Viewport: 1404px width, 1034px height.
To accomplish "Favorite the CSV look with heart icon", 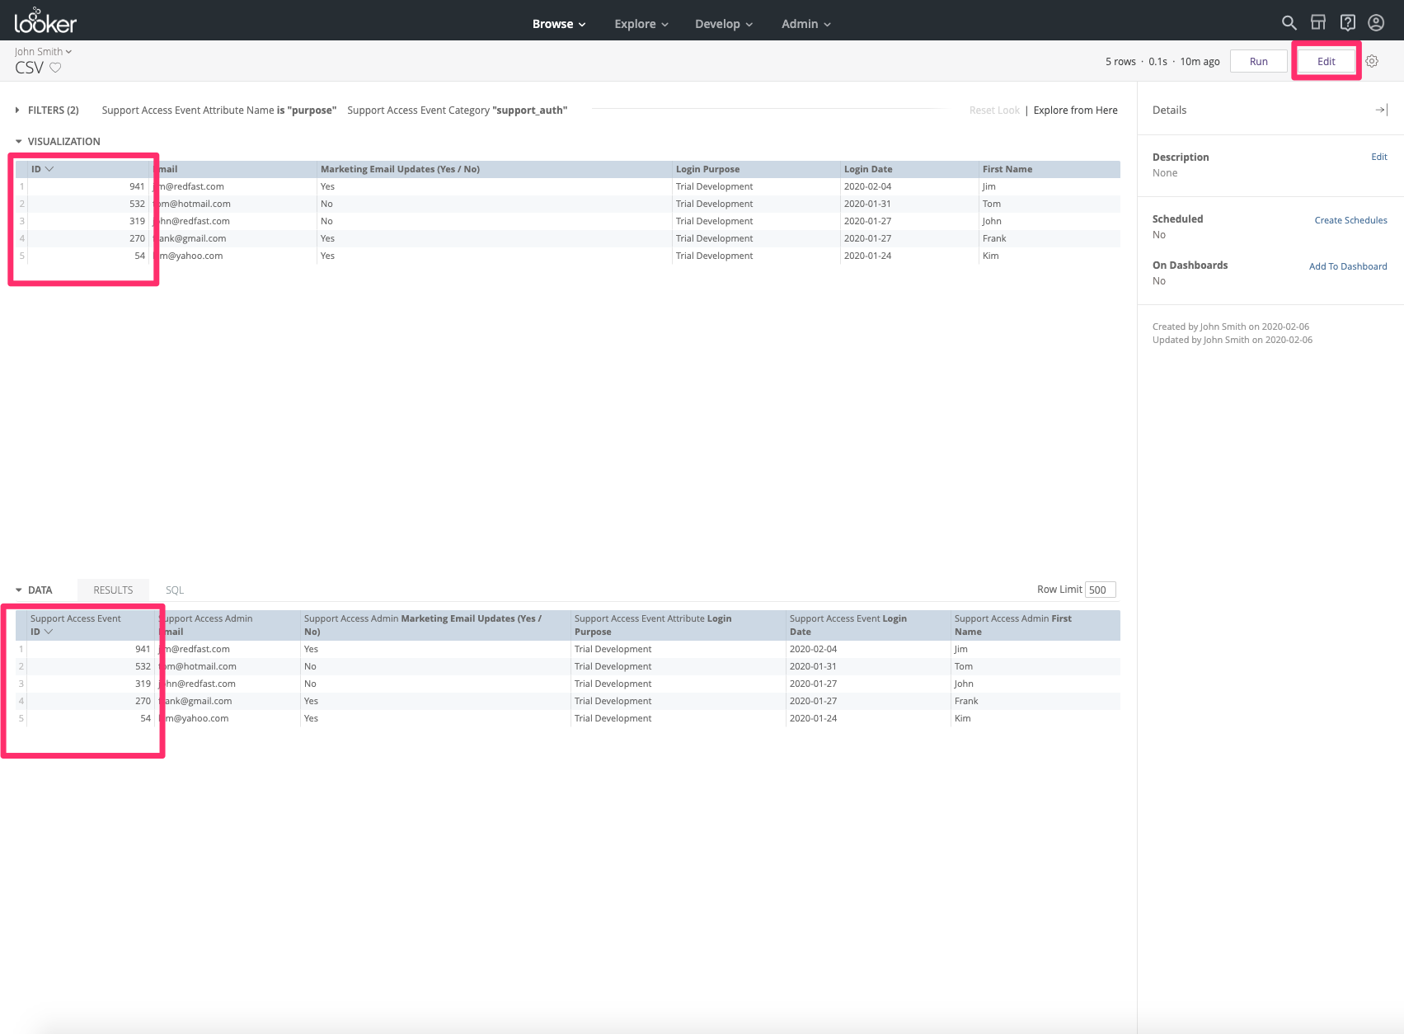I will pyautogui.click(x=55, y=68).
